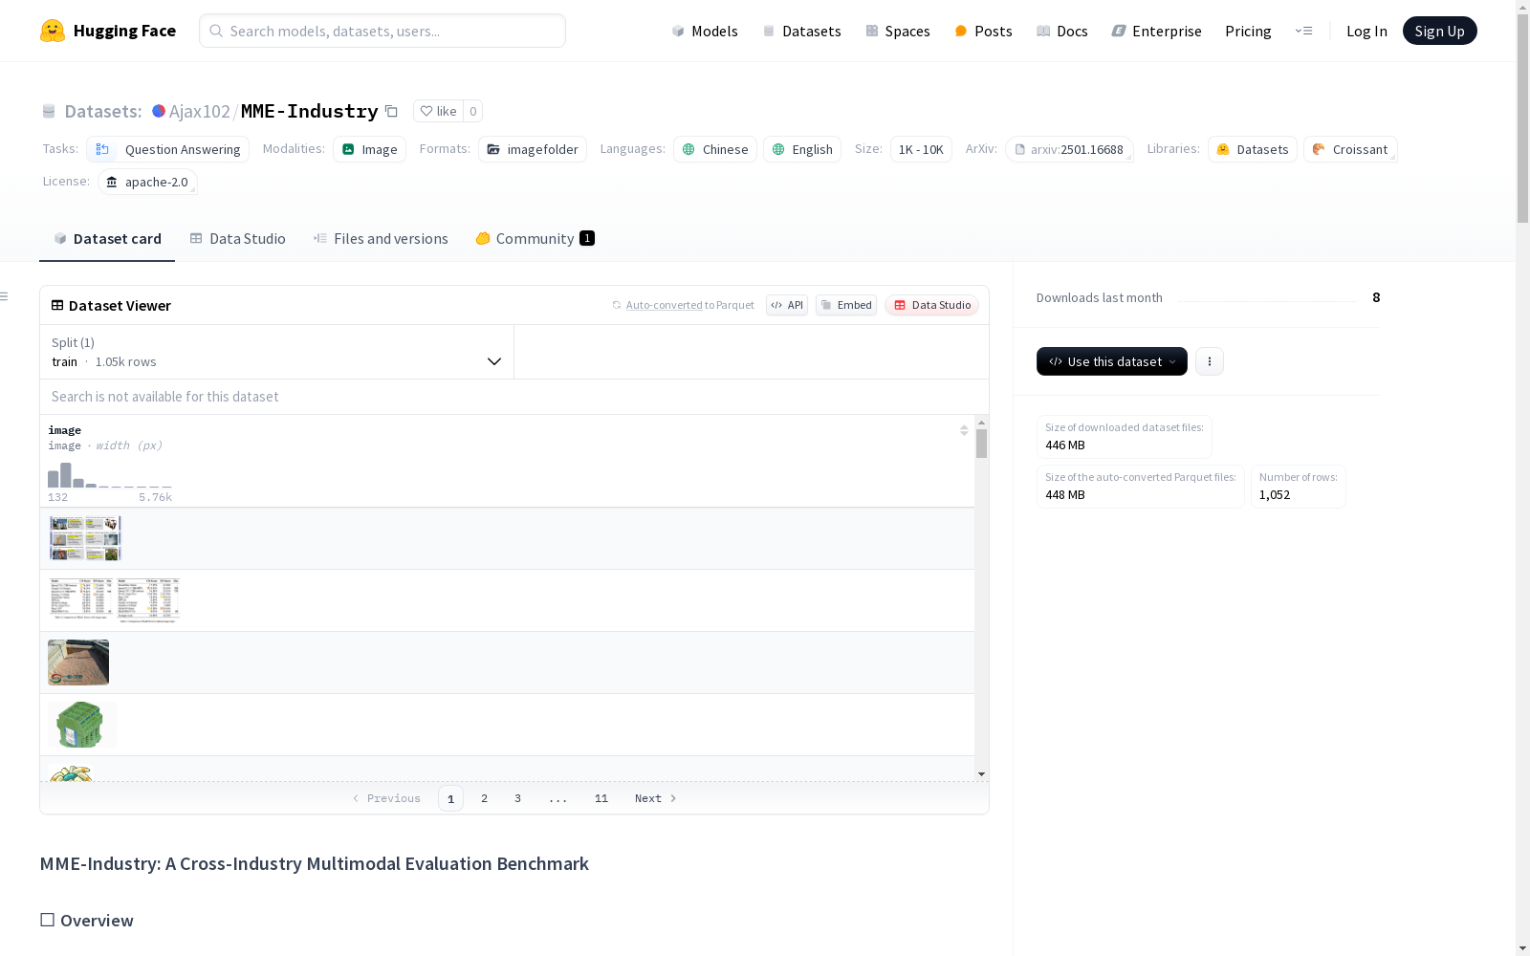Navigate to Posts
Screen dimensions: 1530x956
point(983,31)
